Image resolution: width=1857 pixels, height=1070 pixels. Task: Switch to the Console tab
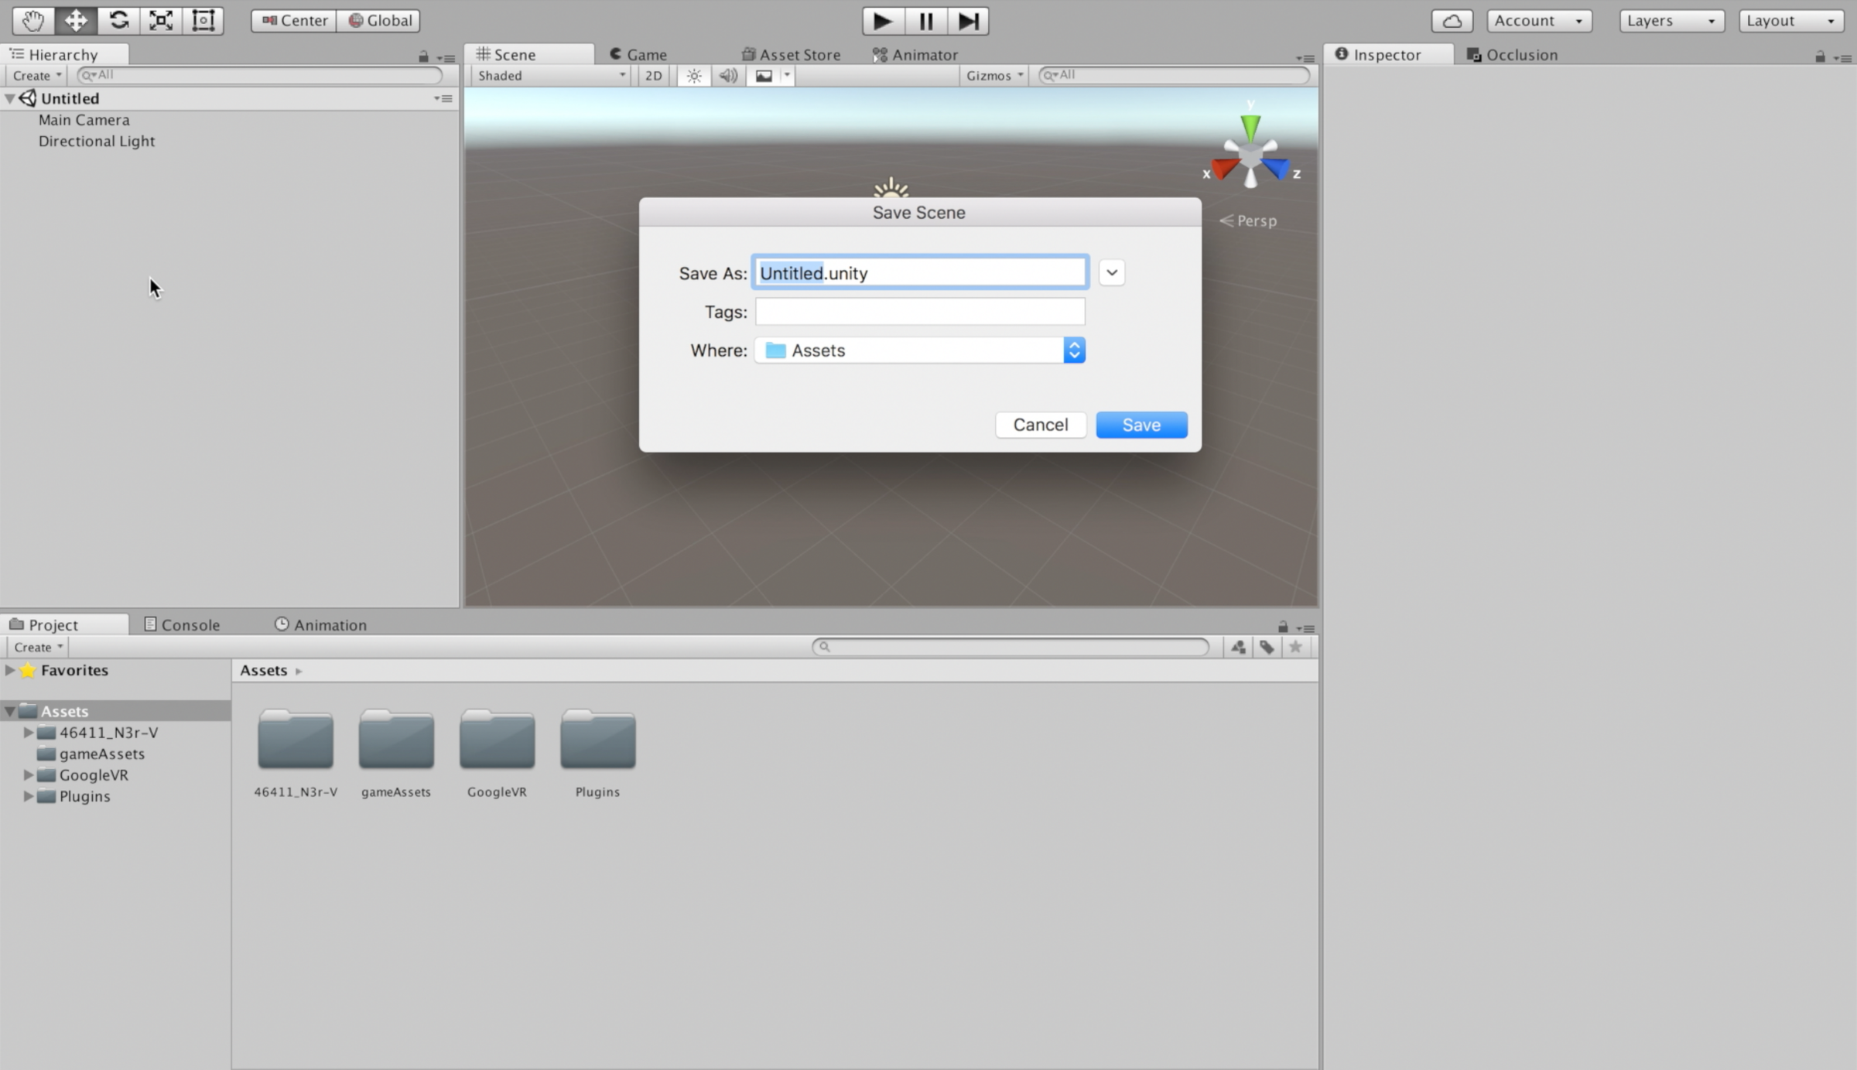point(182,624)
